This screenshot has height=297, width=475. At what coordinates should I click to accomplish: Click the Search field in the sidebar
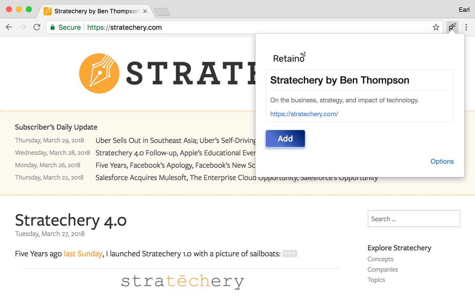click(x=414, y=219)
